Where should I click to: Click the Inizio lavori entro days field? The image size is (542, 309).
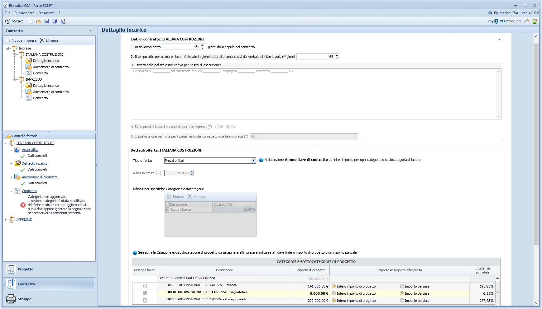click(x=181, y=47)
